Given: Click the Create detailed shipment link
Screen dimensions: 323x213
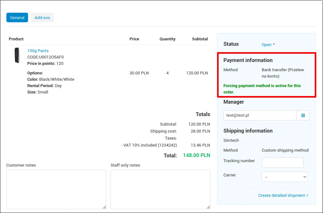Looking at the screenshot, I should click(x=281, y=195).
